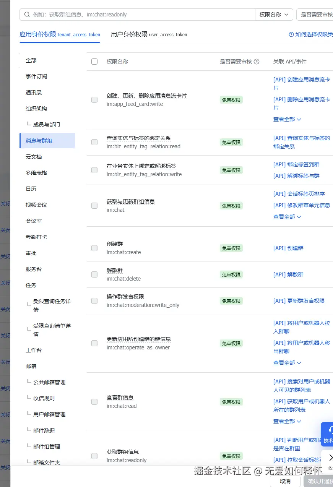The width and height of the screenshot is (333, 487).
Task: Check the im:app_feed_card:write permission box
Action: tap(94, 100)
